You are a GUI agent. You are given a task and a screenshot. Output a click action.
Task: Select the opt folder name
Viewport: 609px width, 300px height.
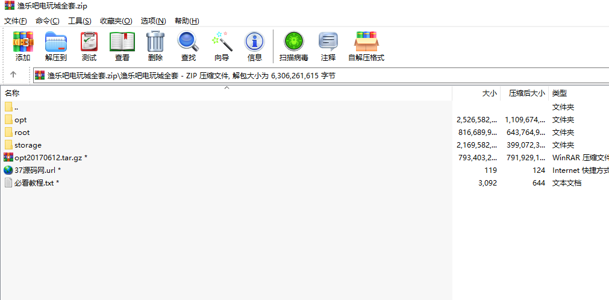pos(20,120)
